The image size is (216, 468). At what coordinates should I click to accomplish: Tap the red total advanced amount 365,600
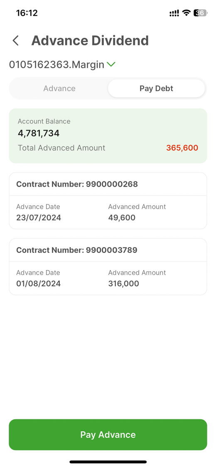[x=182, y=148]
